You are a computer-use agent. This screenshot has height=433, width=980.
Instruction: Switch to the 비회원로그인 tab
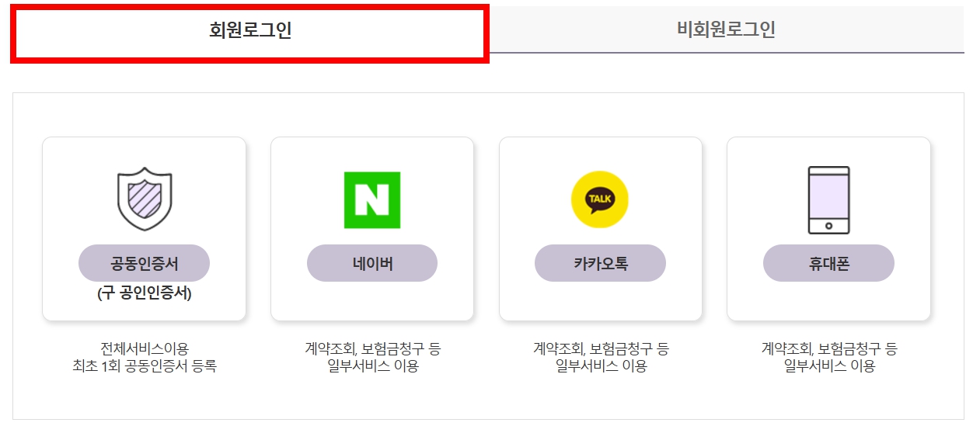727,29
